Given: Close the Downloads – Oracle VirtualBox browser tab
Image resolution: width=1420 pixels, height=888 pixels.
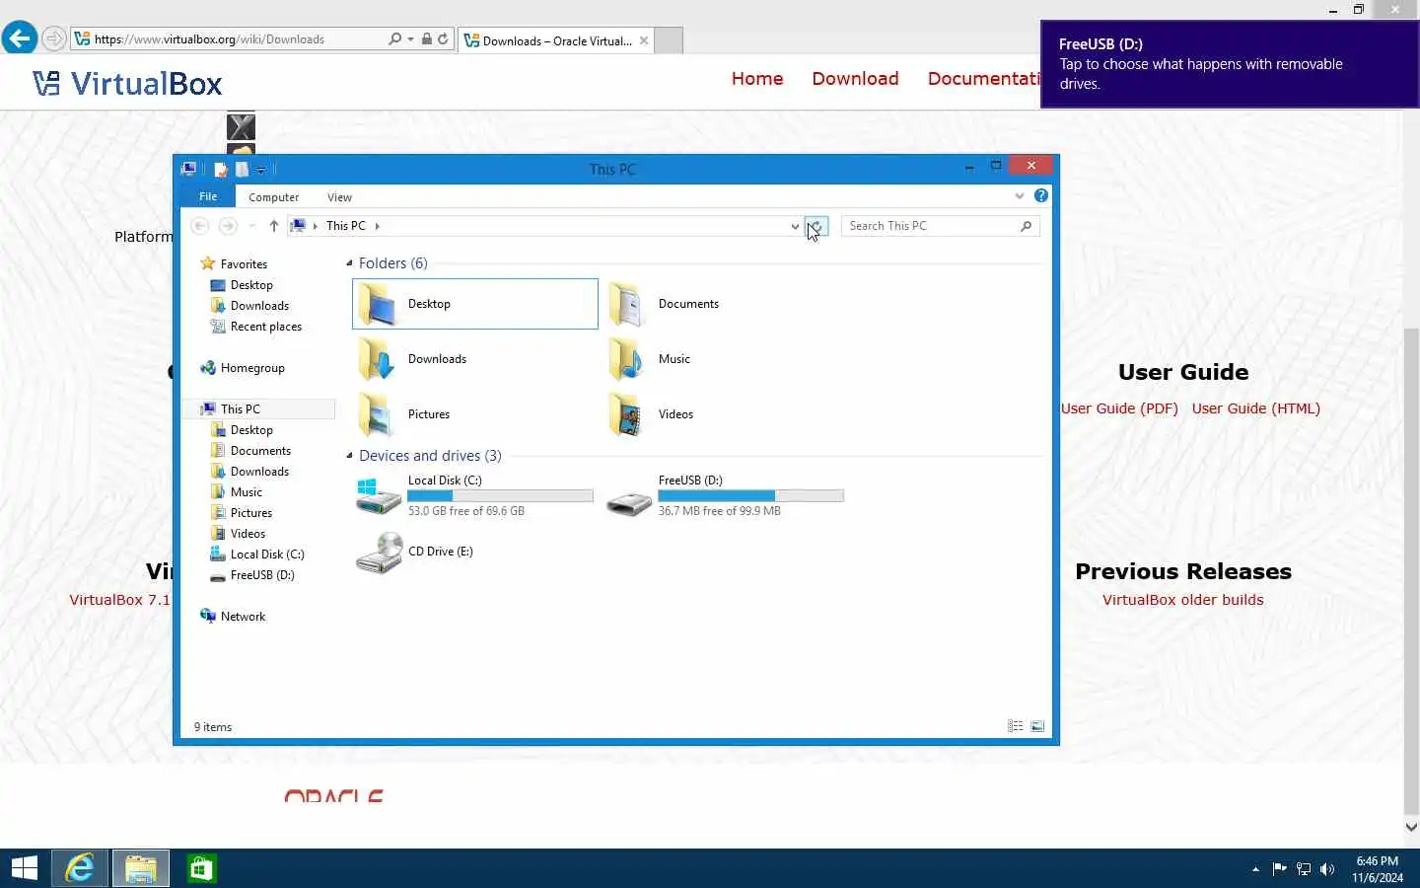Looking at the screenshot, I should (644, 40).
